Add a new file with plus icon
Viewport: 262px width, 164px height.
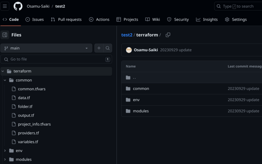(x=99, y=48)
